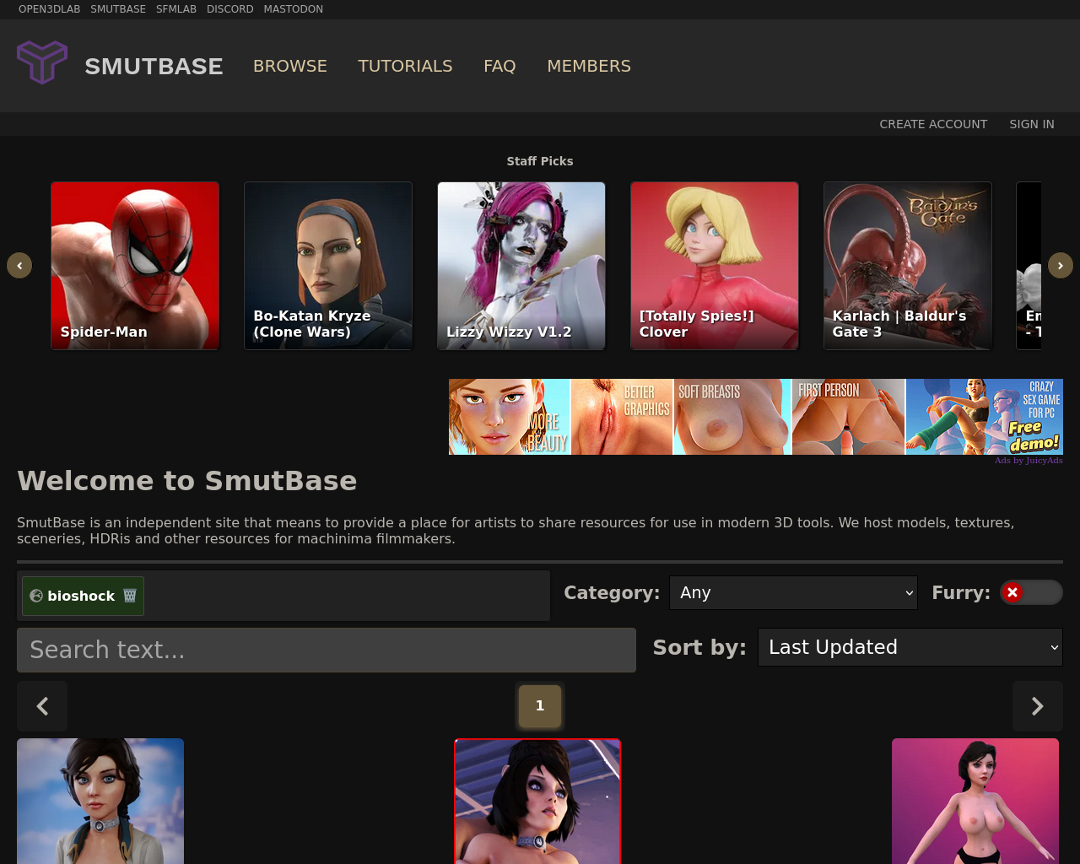The height and width of the screenshot is (864, 1080).
Task: Visit SFMLAB from top bar
Action: click(176, 9)
